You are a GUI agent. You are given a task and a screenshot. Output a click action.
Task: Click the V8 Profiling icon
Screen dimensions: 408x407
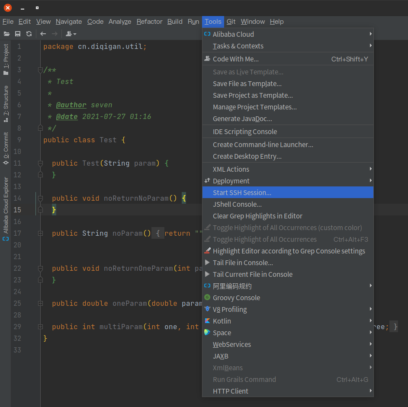tap(207, 309)
